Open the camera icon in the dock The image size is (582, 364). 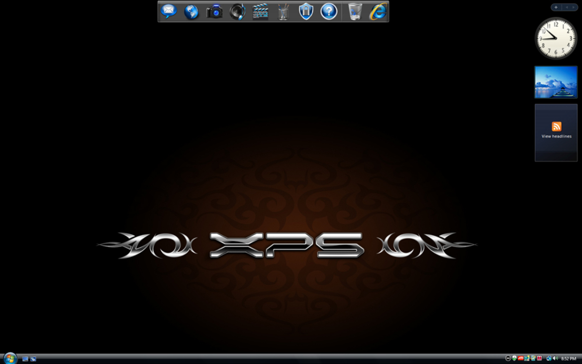click(x=214, y=11)
